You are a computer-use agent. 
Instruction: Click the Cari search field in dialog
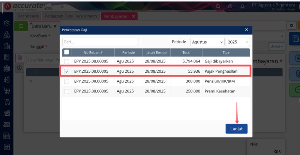[x=100, y=42]
